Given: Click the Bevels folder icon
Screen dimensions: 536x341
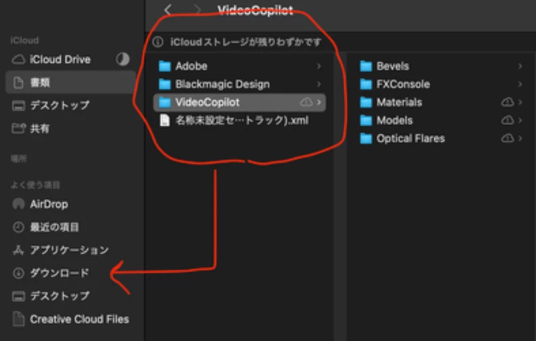Looking at the screenshot, I should pos(366,66).
